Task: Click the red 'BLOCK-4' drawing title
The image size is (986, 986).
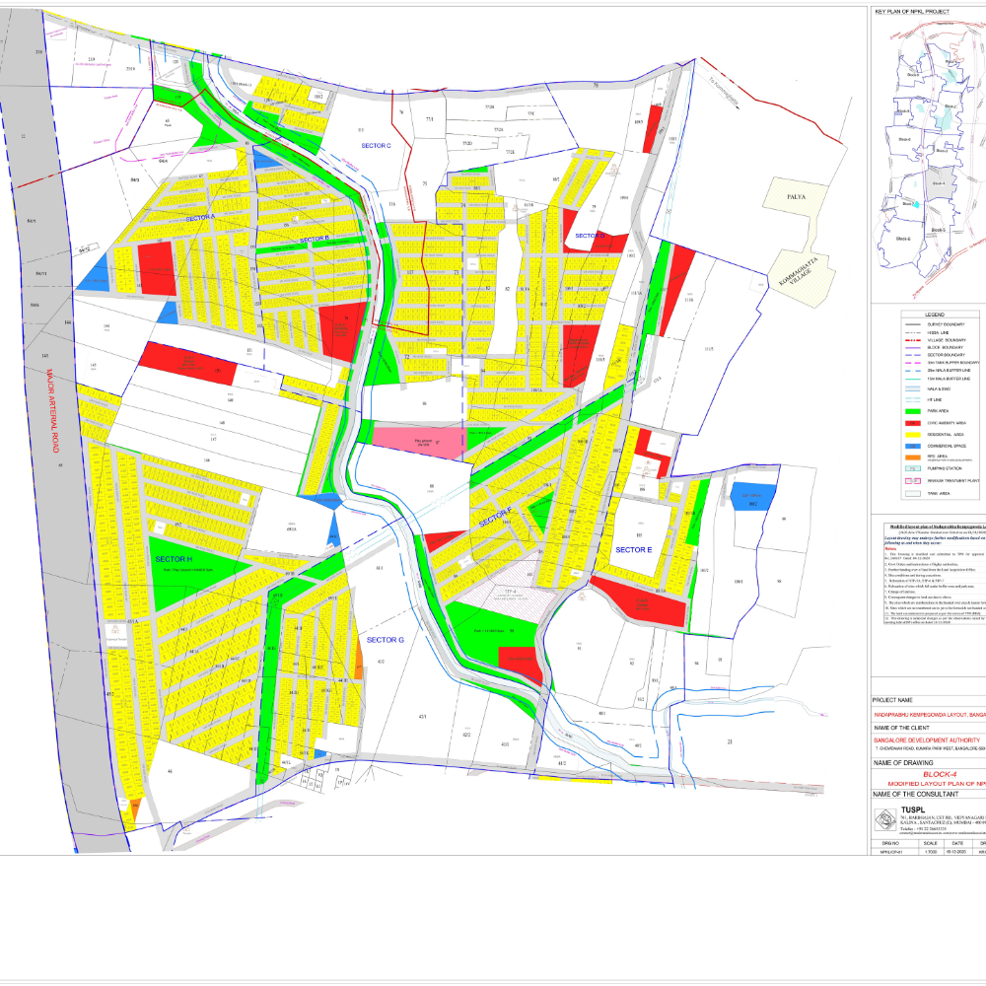Action: (940, 774)
